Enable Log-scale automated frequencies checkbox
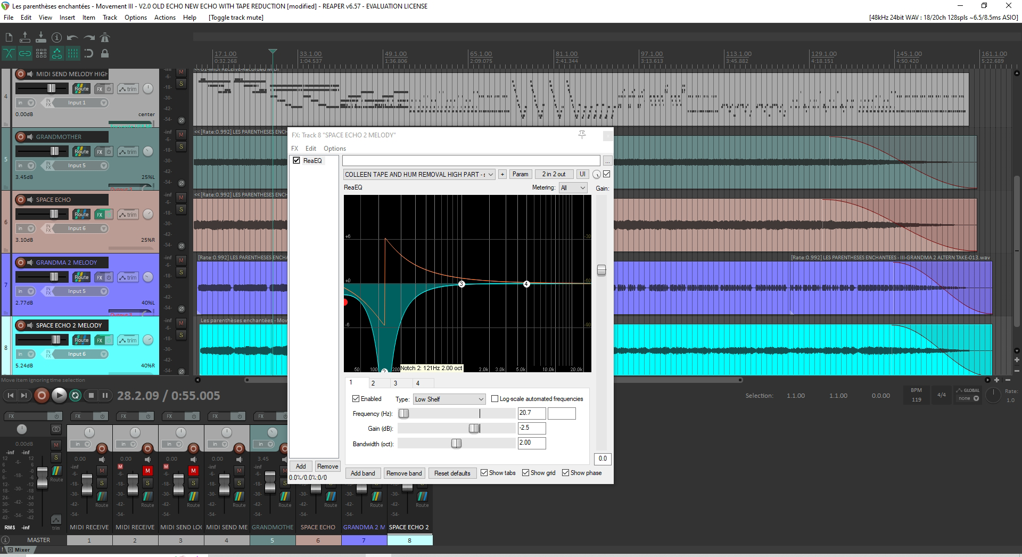This screenshot has width=1022, height=557. (495, 398)
